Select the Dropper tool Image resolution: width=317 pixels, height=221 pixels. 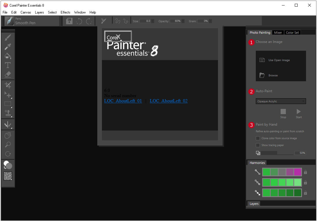[x=8, y=47]
